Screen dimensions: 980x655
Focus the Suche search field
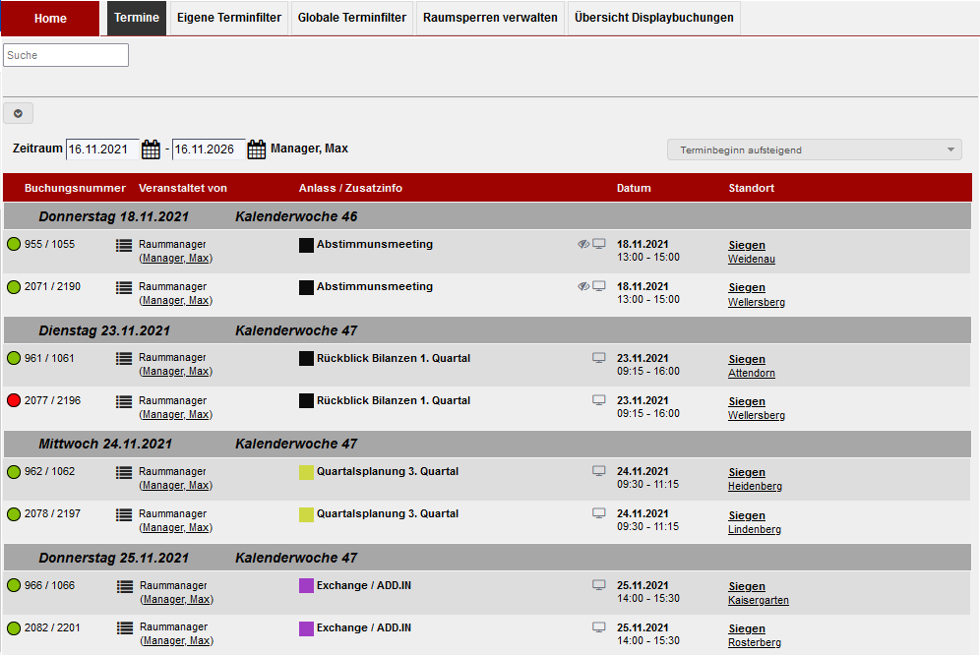(x=66, y=55)
